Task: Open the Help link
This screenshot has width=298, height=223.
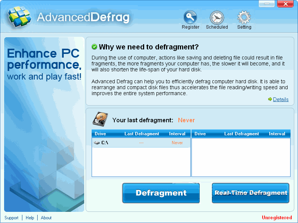Action: (x=30, y=218)
